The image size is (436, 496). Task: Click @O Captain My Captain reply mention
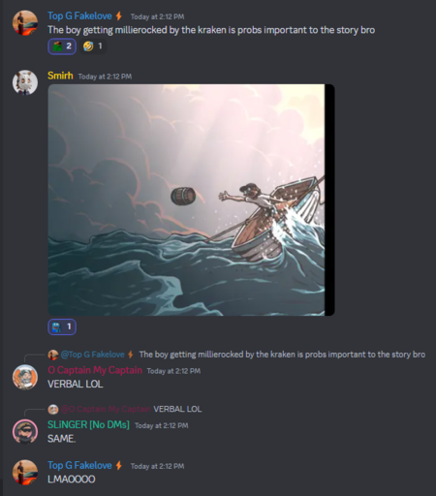106,409
